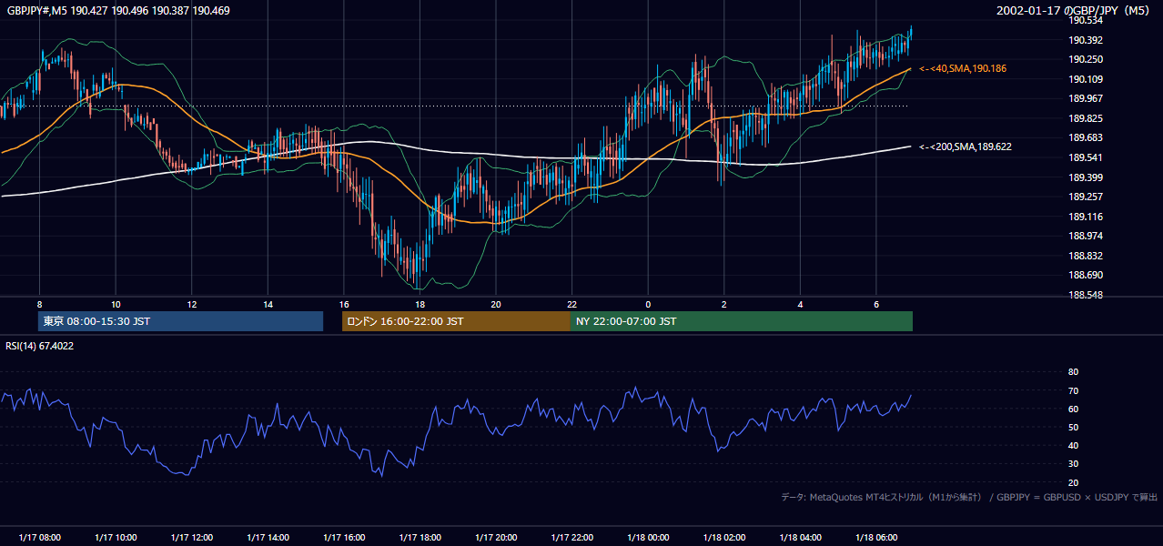Click RSI axis level 70

[x=1073, y=390]
